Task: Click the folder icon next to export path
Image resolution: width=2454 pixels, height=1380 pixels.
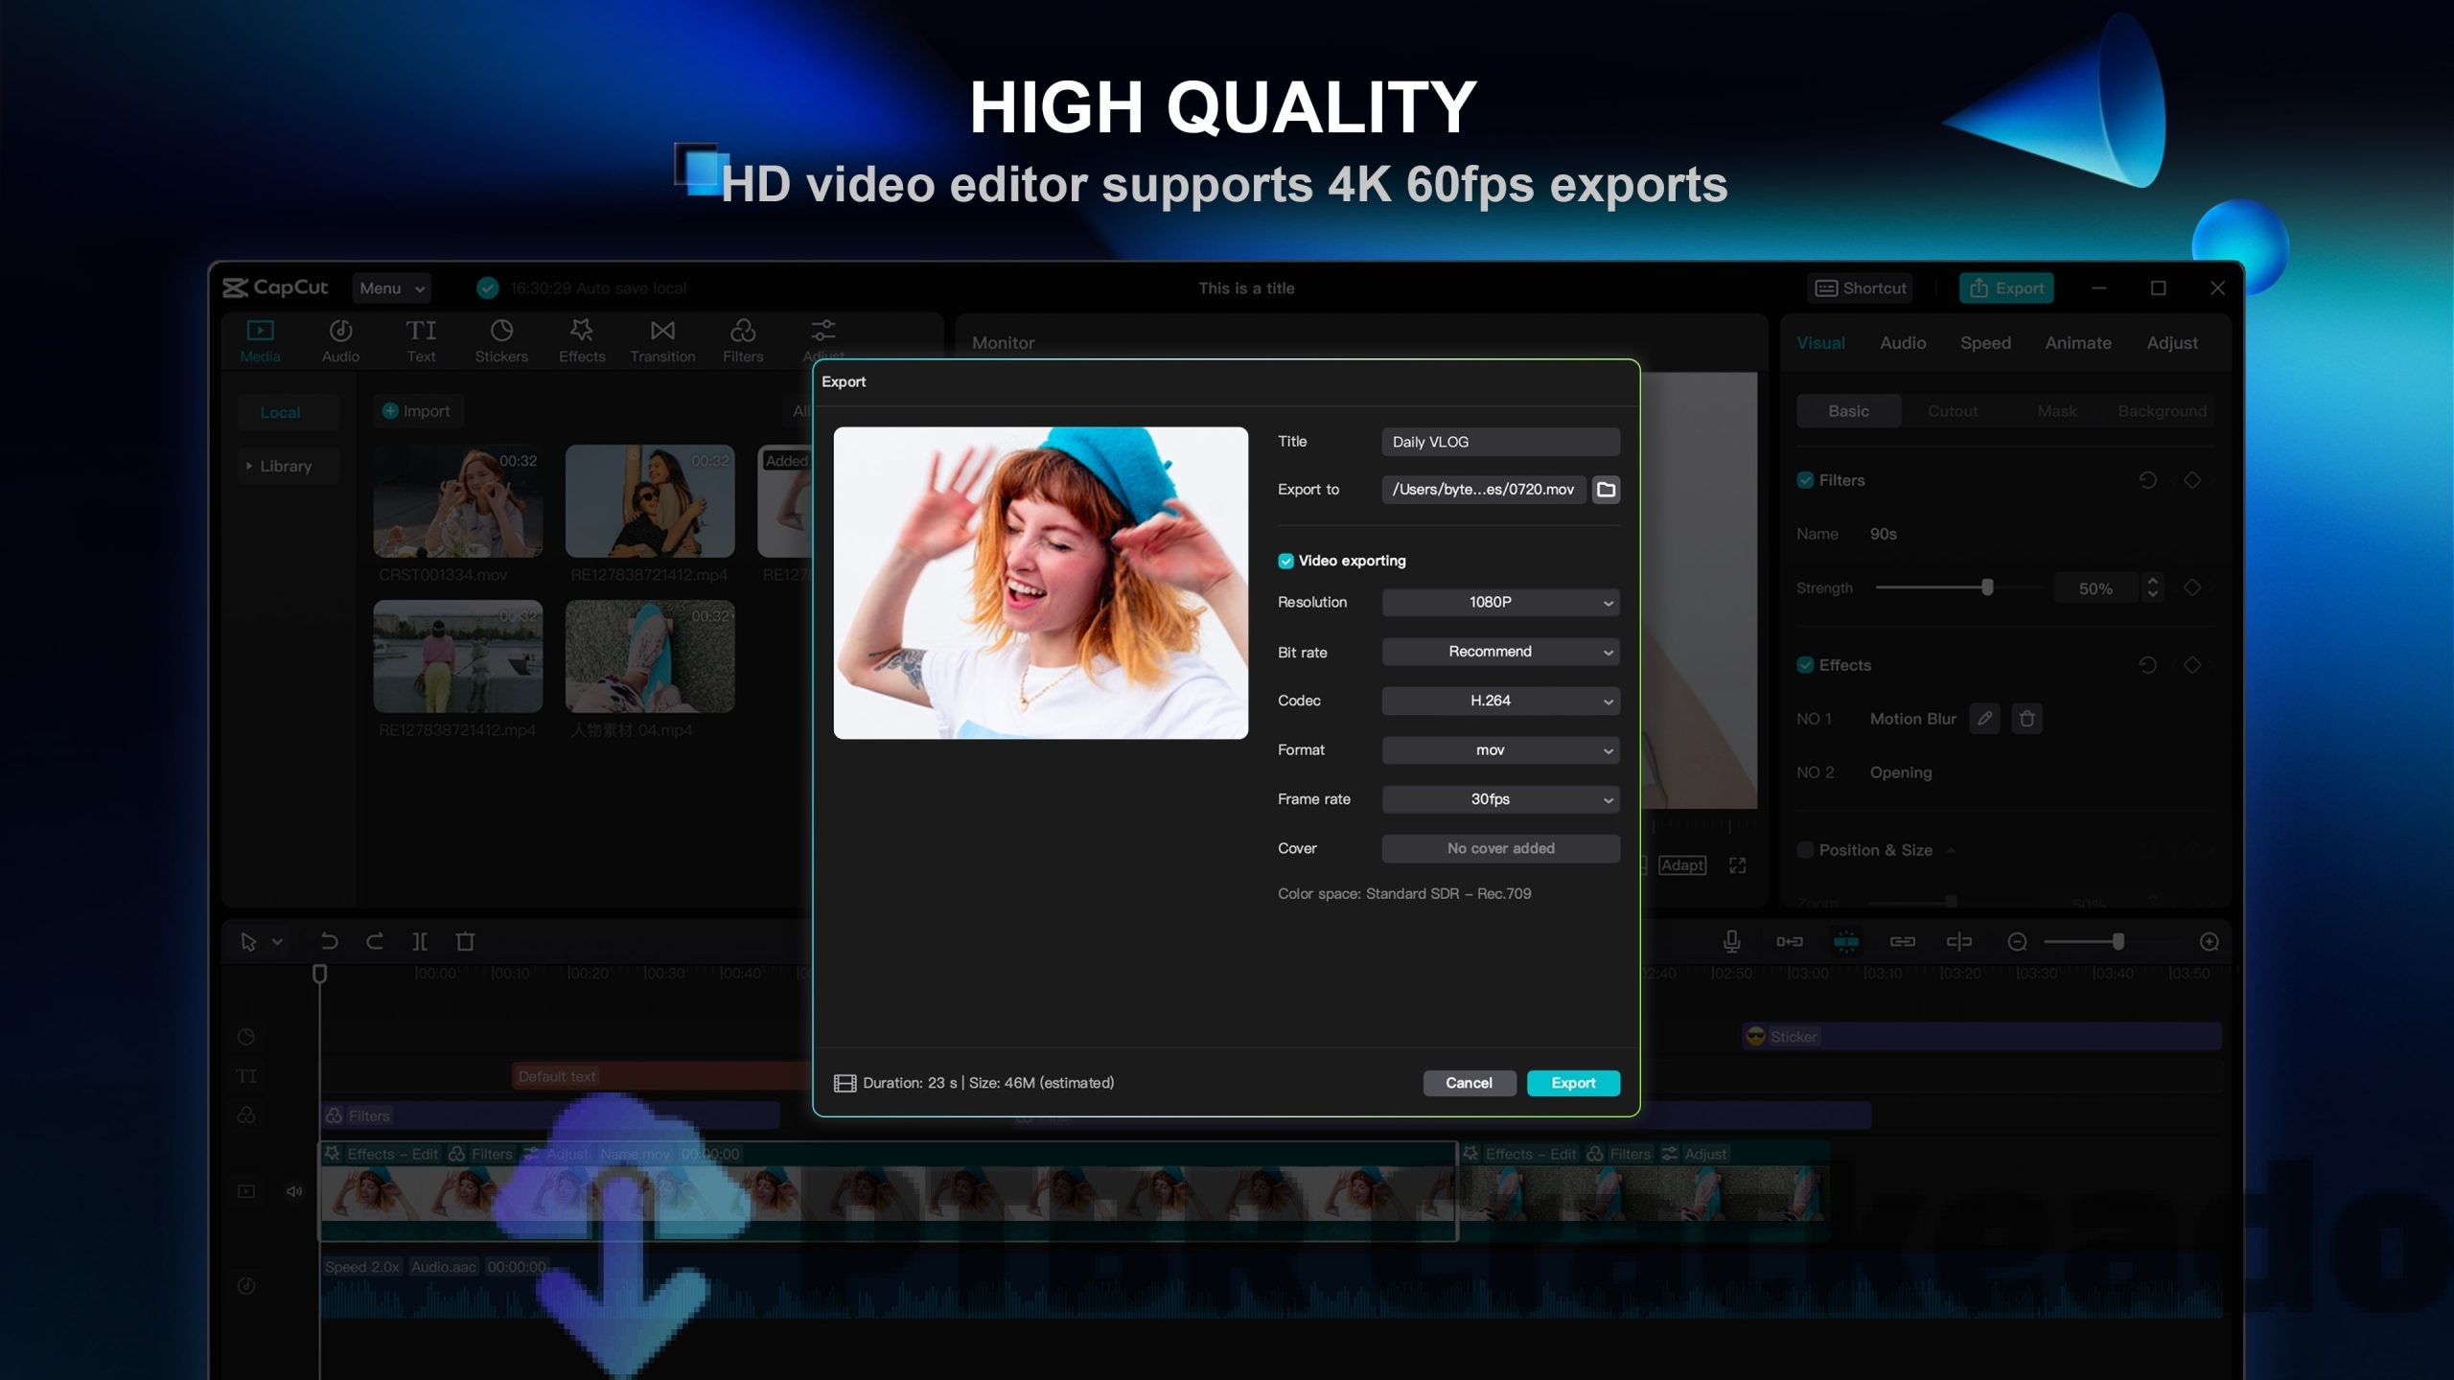Action: 1605,489
